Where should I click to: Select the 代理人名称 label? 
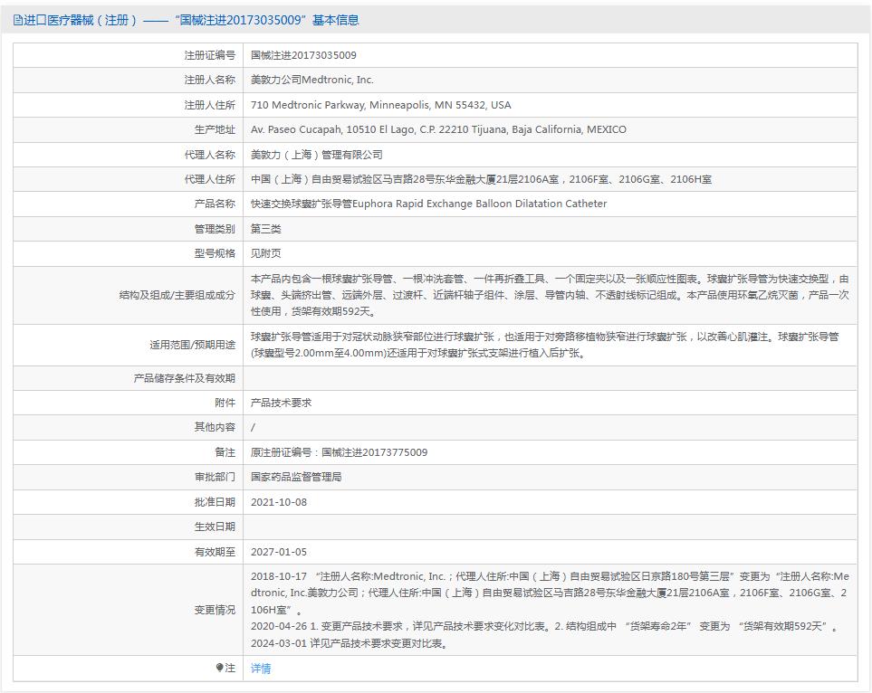[x=210, y=155]
